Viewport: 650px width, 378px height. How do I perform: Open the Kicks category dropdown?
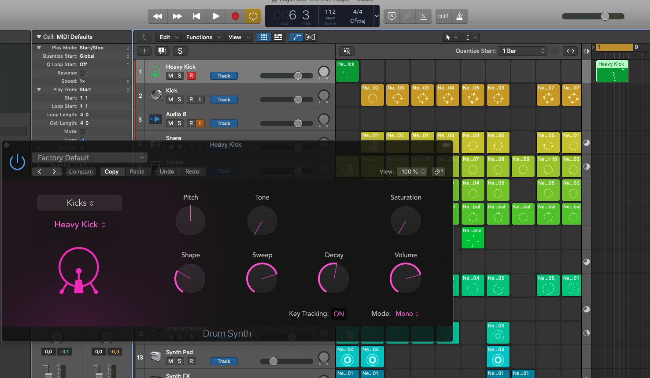80,203
